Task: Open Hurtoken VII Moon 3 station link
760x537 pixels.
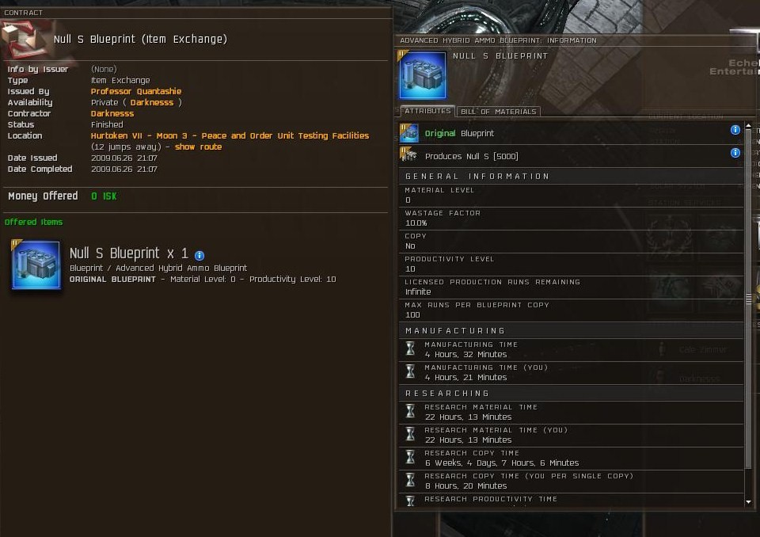Action: (x=230, y=135)
